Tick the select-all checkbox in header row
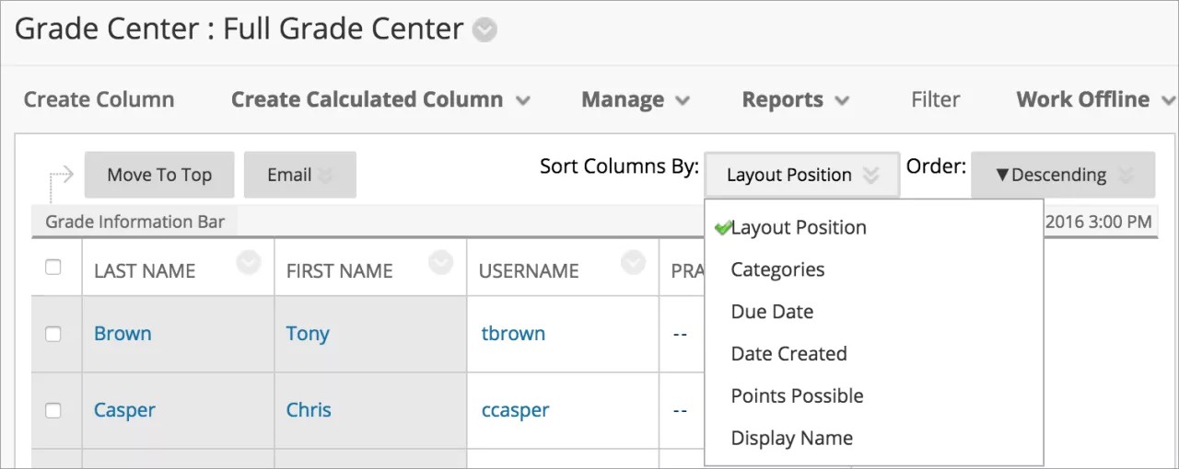Screen dimensions: 1179x469 coord(53,268)
